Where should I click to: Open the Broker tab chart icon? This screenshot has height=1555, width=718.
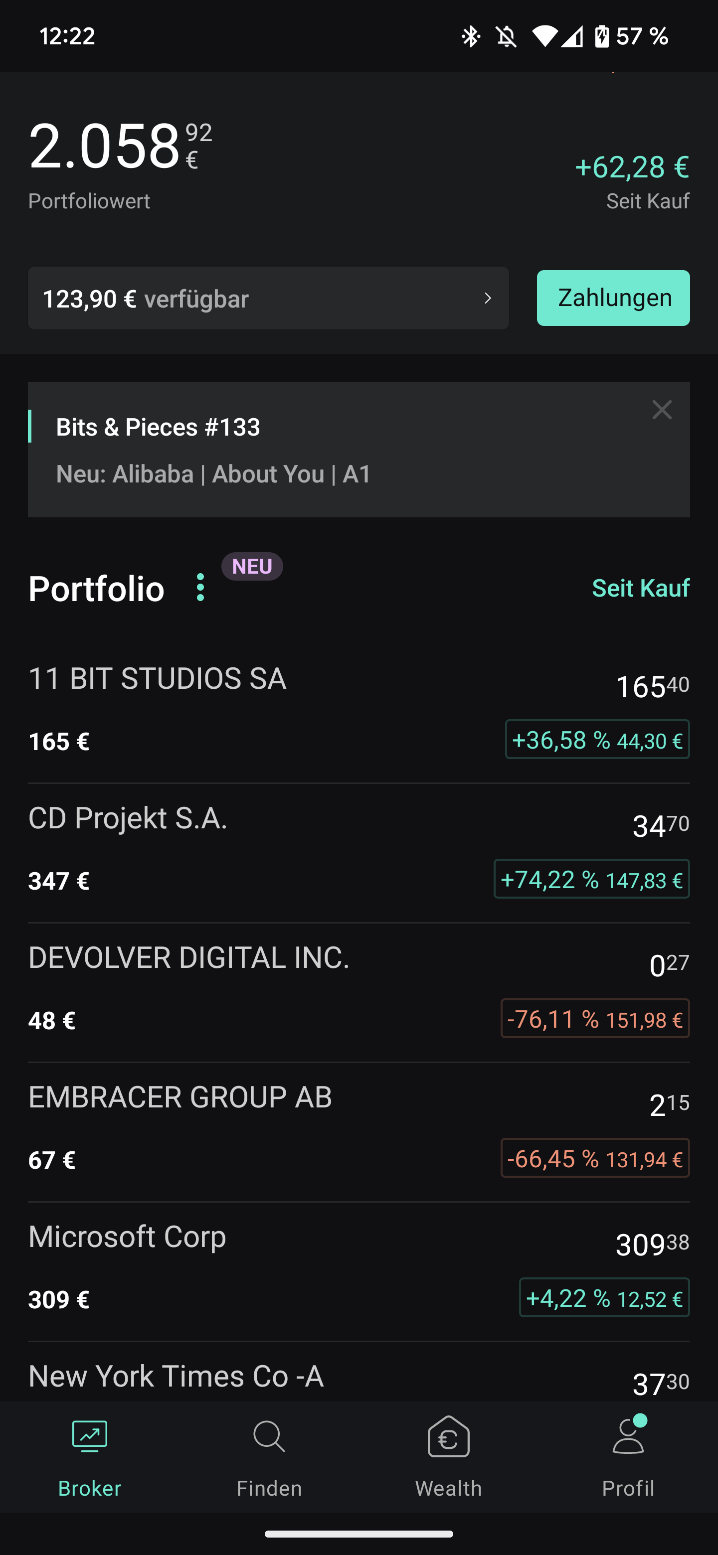pos(89,1437)
